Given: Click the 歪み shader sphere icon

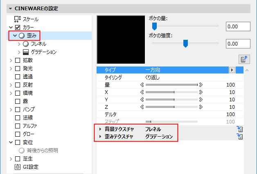Looking at the screenshot, I should pyautogui.click(x=22, y=35).
